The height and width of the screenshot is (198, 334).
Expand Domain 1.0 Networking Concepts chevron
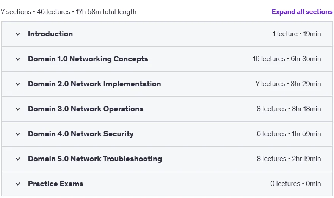coord(18,59)
